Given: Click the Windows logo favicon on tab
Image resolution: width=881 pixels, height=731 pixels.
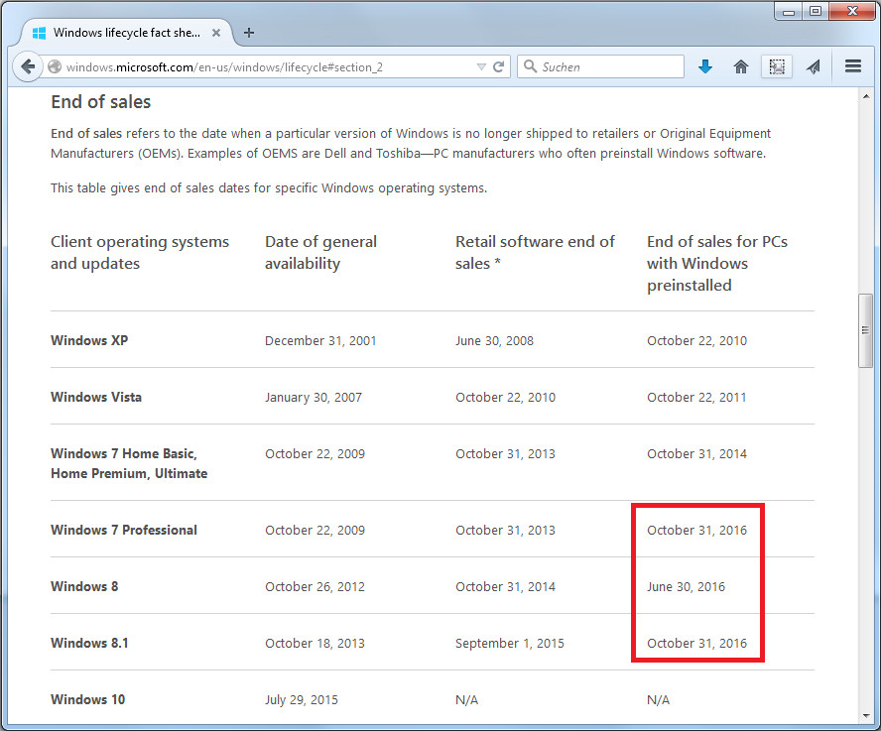Looking at the screenshot, I should coord(39,33).
